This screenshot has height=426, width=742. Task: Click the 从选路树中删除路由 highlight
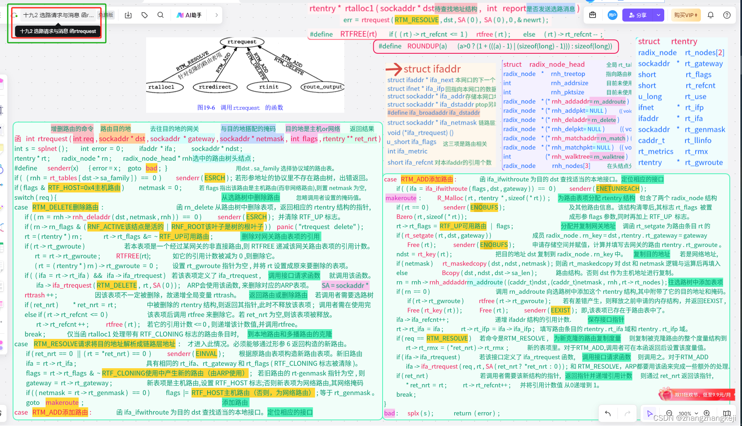pyautogui.click(x=250, y=197)
